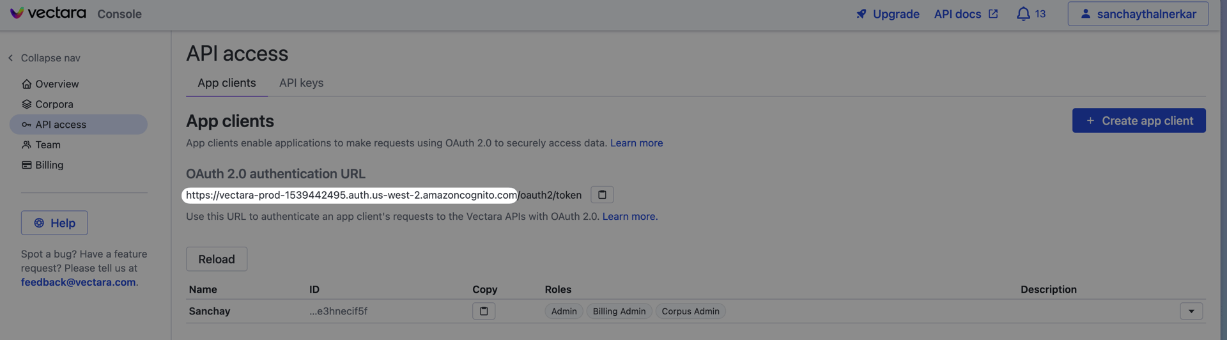Open the notifications bell

coord(1023,14)
